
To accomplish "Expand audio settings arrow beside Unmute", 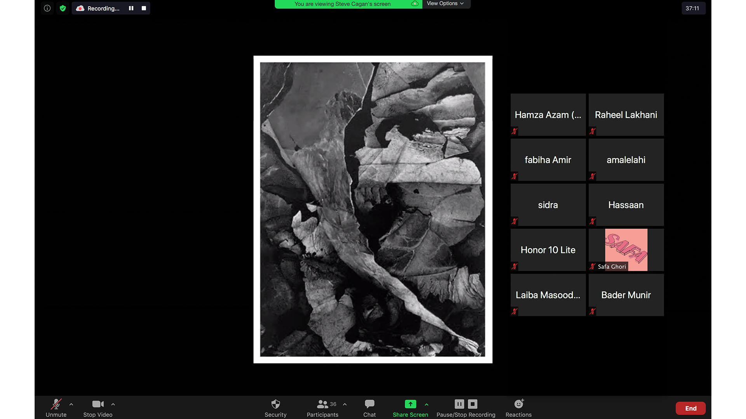I will point(71,404).
